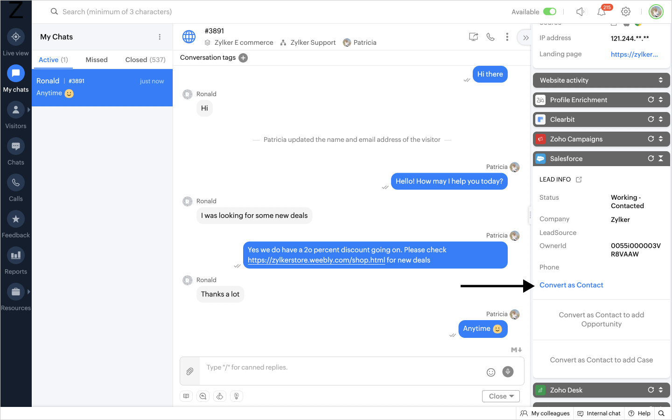Screen dimensions: 672x420
Task: Open My chats section
Action: point(16,78)
